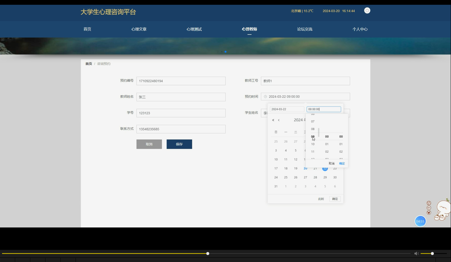Click the clock icon in 预约时间 field
The height and width of the screenshot is (262, 451).
(x=265, y=96)
